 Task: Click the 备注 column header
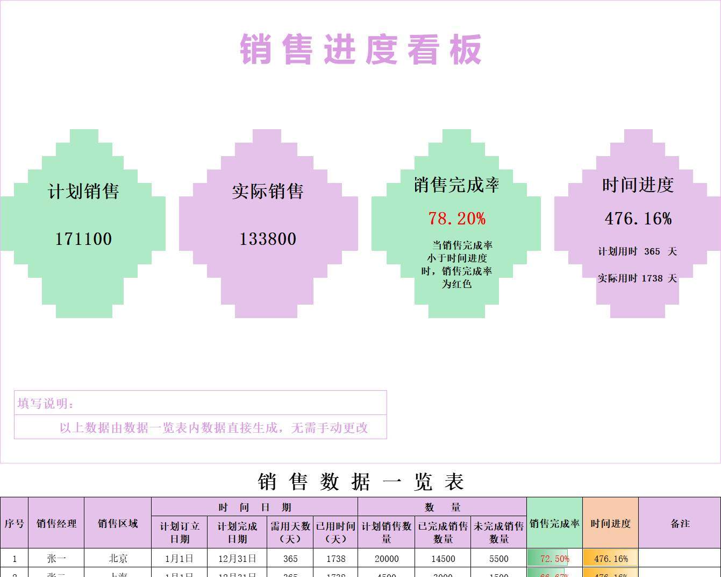680,523
